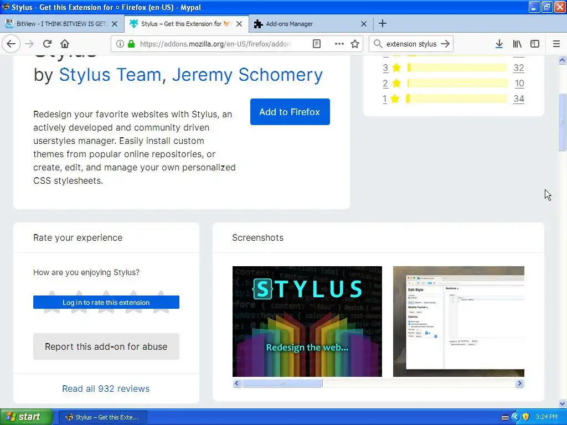Open a new tab with plus
567x425 pixels.
tap(382, 23)
